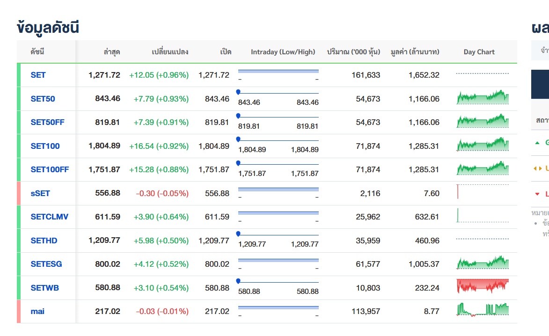
Task: Select the SET50FF index
Action: tap(47, 122)
